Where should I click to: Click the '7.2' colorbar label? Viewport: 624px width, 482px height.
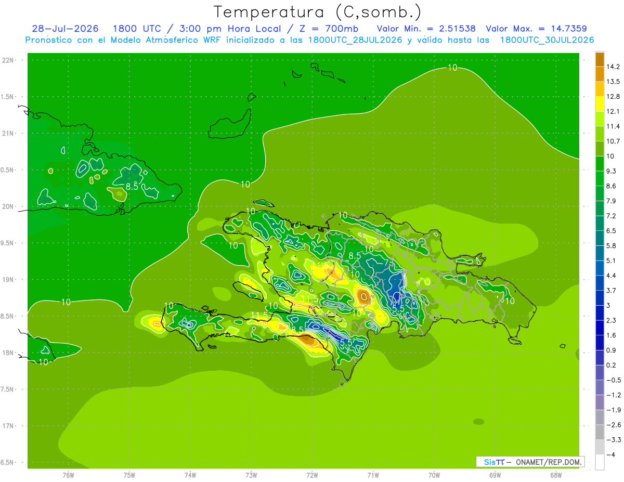coord(611,216)
